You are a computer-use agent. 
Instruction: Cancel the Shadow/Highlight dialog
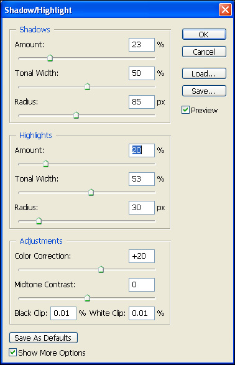(204, 52)
